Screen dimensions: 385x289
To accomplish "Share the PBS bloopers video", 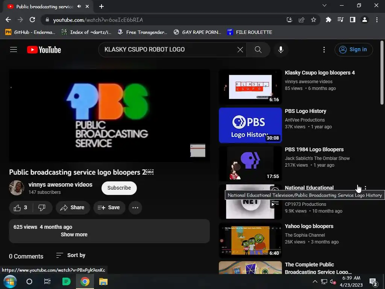I will point(73,208).
